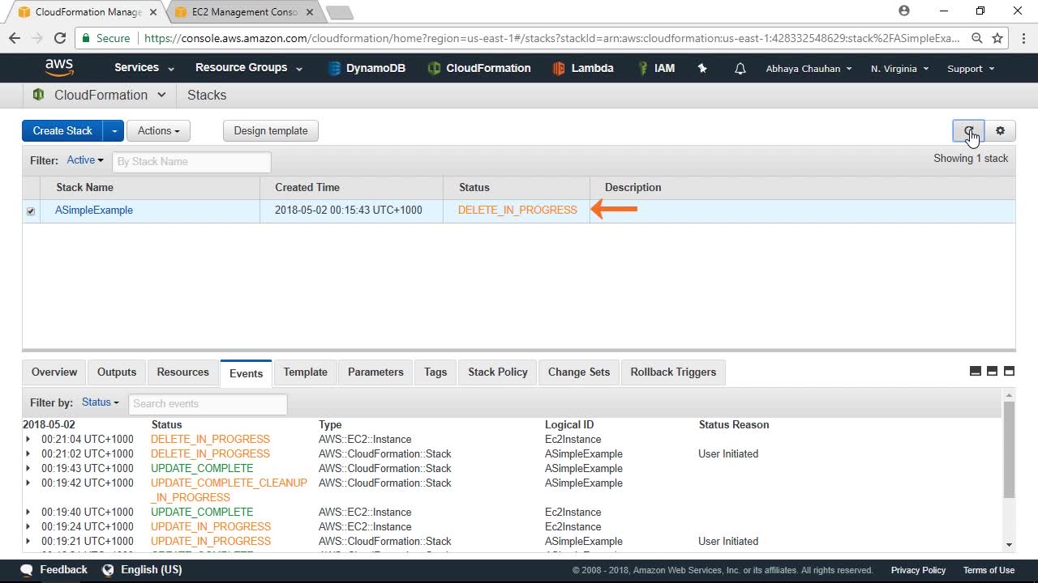Screen dimensions: 1038x583
Task: Expand the 00:21:04 event row
Action: 28,439
